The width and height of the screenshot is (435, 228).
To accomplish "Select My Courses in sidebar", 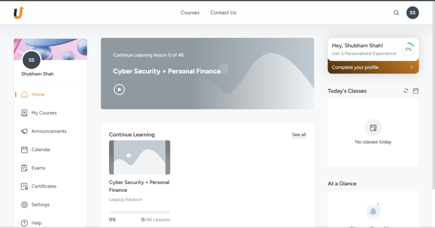I will pos(44,113).
